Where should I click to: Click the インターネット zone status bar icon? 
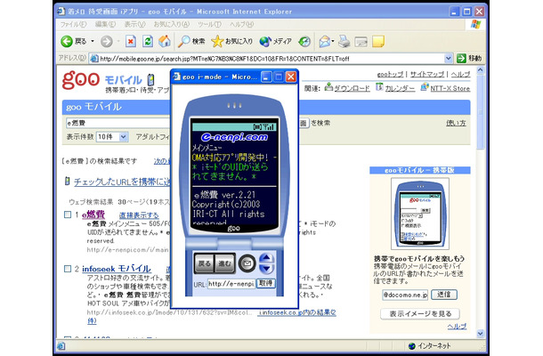412,345
